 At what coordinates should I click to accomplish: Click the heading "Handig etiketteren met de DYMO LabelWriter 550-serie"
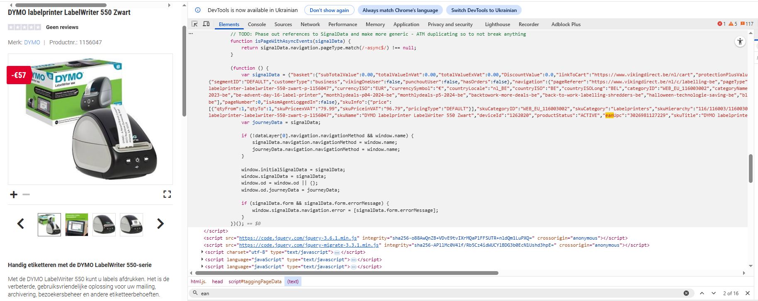[x=80, y=265]
